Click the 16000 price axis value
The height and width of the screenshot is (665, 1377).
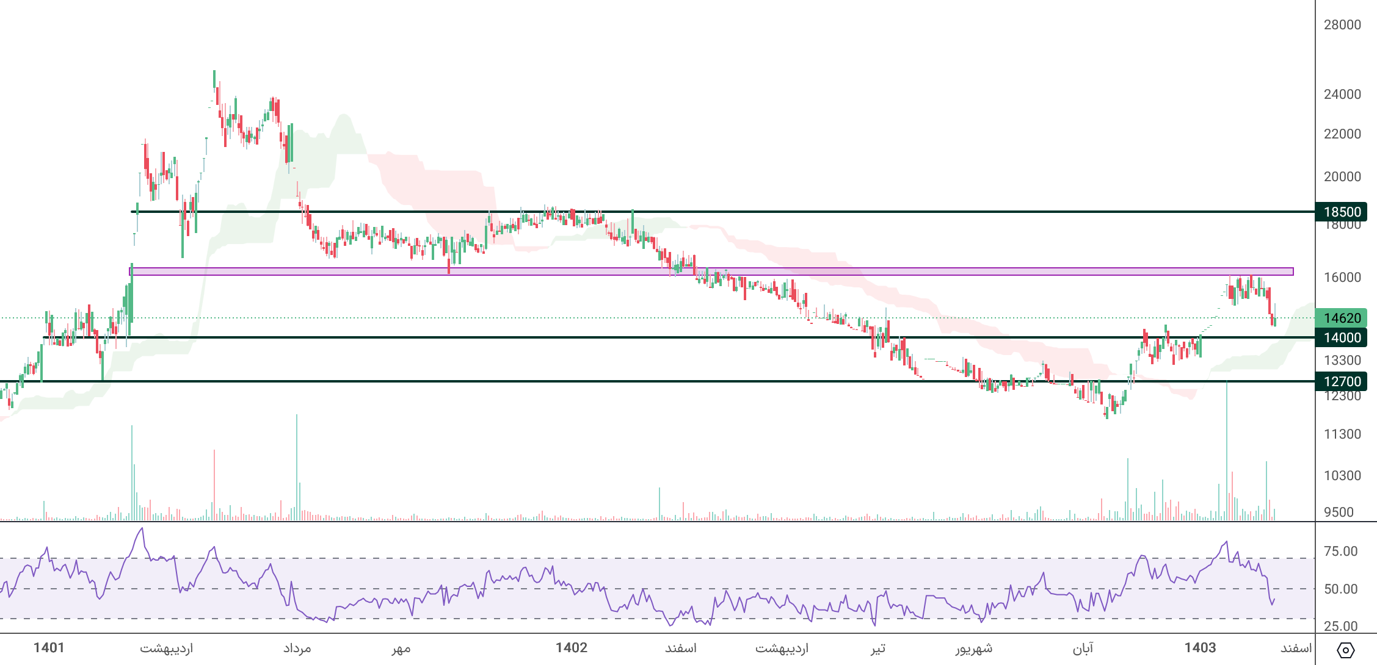(x=1342, y=277)
